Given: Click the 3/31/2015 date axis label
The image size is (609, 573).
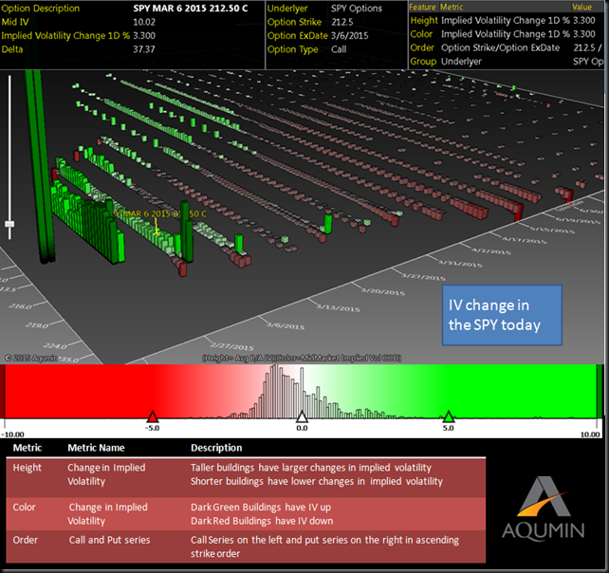Looking at the screenshot, I should 460,264.
